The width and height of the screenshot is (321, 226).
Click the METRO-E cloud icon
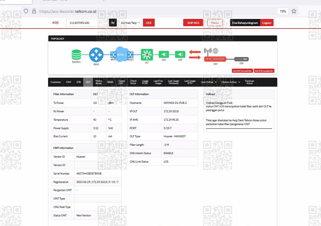(122, 54)
